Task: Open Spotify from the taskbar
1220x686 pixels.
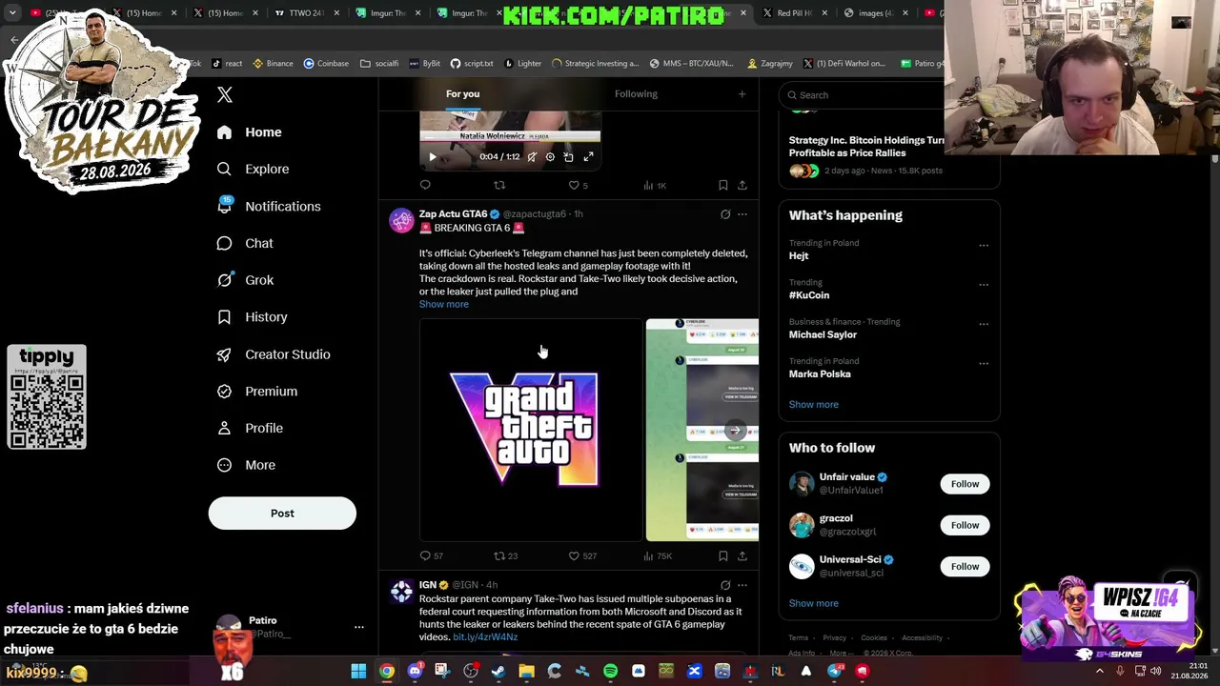Action: (x=610, y=671)
